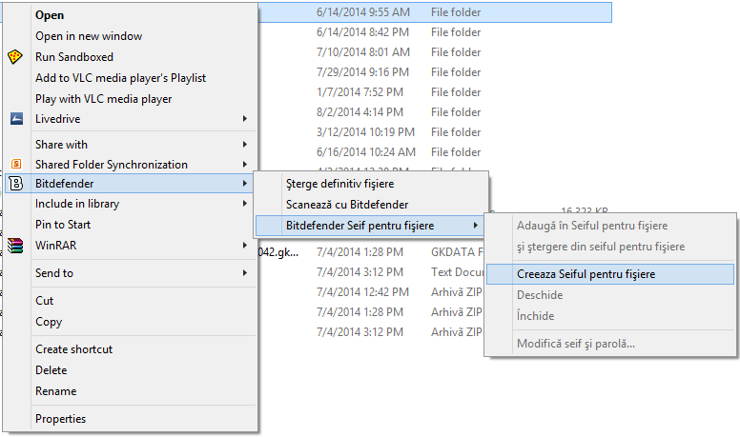740x437 pixels.
Task: Expand the Livedrive submenu arrow
Action: click(x=244, y=119)
